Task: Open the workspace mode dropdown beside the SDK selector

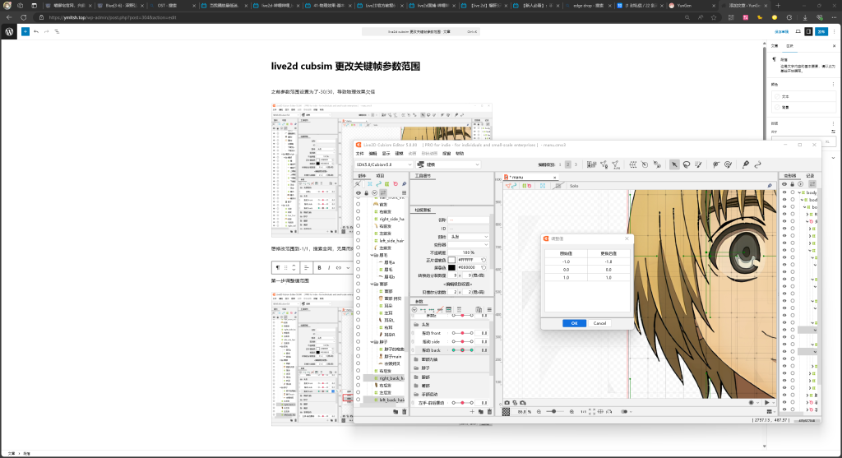Action: click(448, 164)
